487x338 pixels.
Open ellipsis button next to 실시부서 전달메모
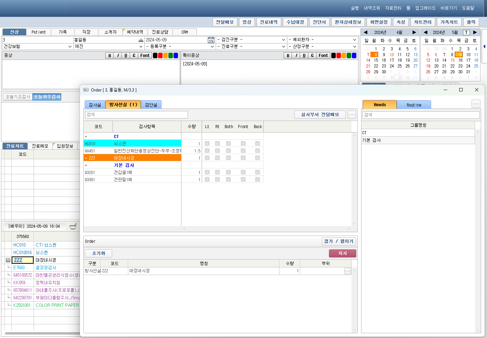click(x=352, y=115)
